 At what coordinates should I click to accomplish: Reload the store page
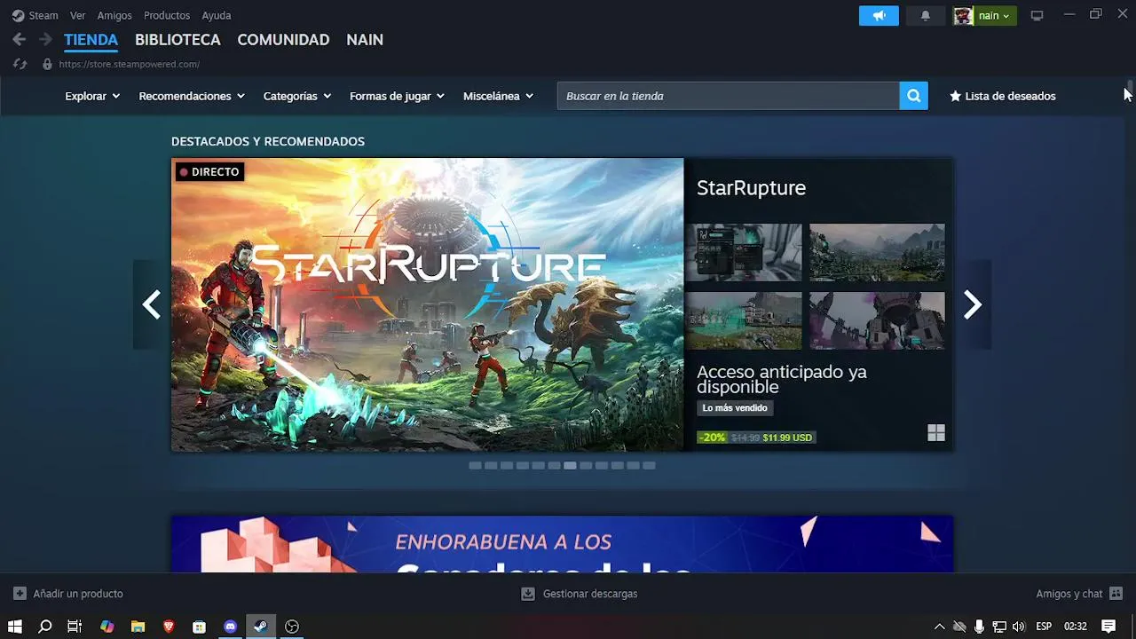pos(20,64)
